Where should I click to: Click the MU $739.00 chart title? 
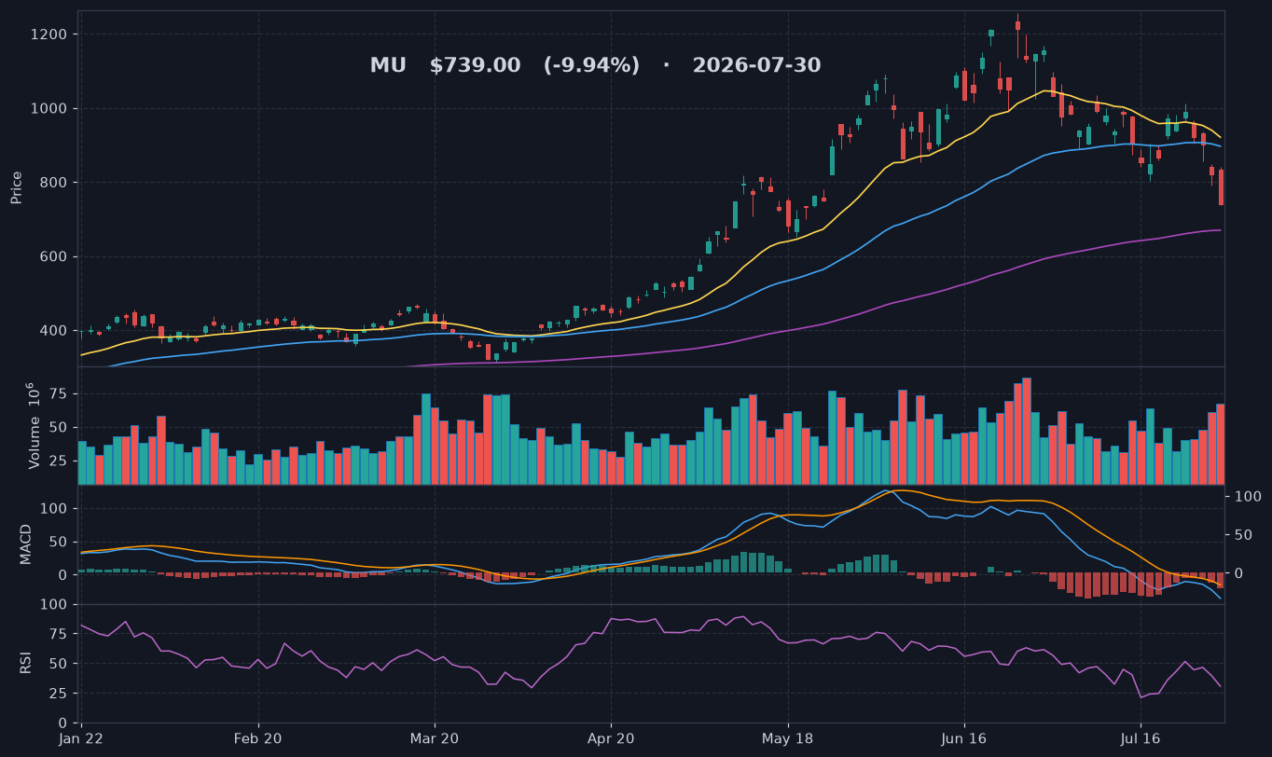click(595, 65)
